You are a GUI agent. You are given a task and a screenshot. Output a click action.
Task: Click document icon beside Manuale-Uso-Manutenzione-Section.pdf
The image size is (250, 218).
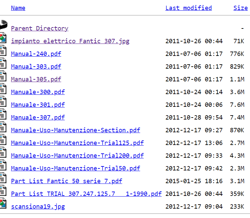[3, 127]
